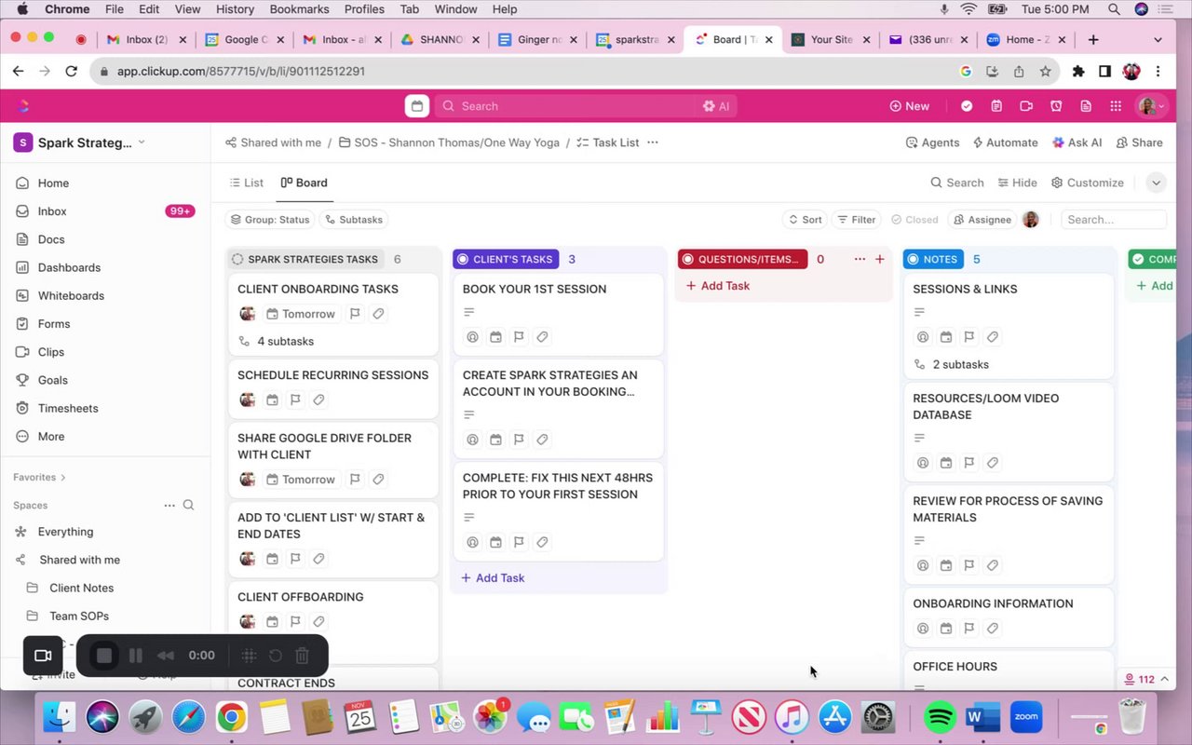Screen dimensions: 1192x745
Task: Open reminders alarm icon in the top toolbar
Action: coord(1056,106)
